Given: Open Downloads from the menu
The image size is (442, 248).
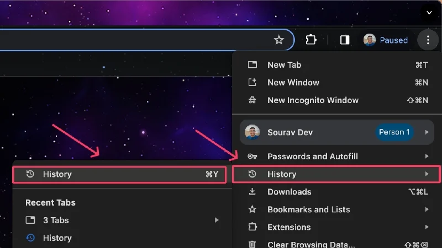Looking at the screenshot, I should point(289,192).
